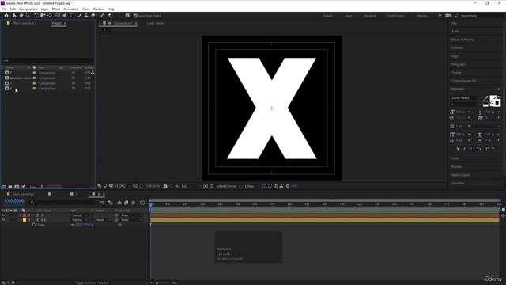Open the 1 View layout dropdown

coord(251,186)
